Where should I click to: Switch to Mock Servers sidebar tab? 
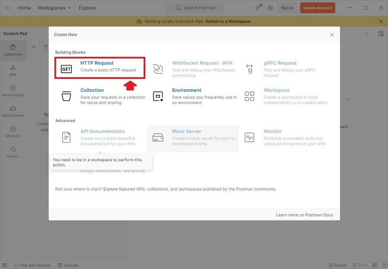tap(13, 111)
